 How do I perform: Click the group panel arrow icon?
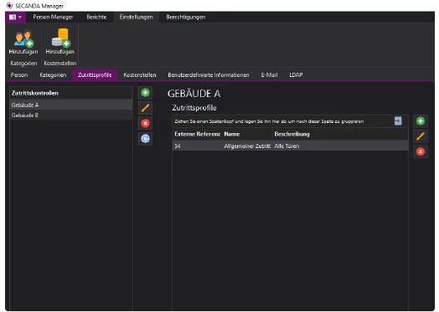[398, 121]
